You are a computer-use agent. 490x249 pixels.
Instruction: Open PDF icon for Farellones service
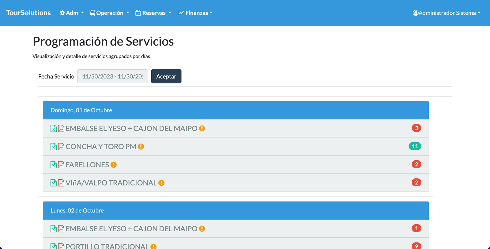[61, 165]
